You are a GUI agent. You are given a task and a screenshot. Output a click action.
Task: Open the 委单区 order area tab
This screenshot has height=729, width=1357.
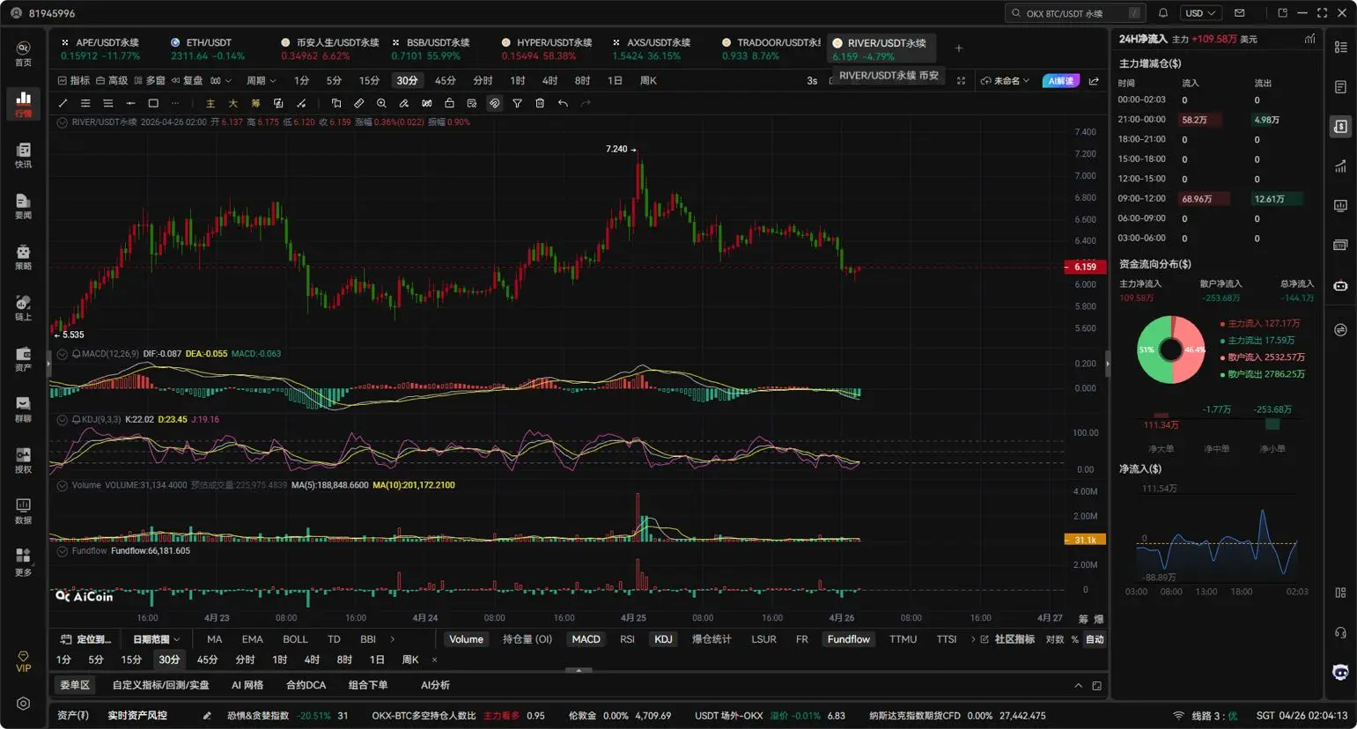click(x=74, y=685)
